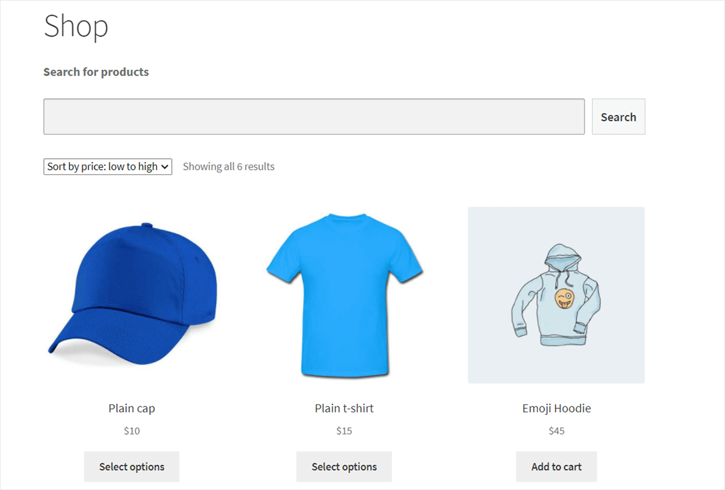Click the $10 price under Plain cap

click(x=131, y=431)
